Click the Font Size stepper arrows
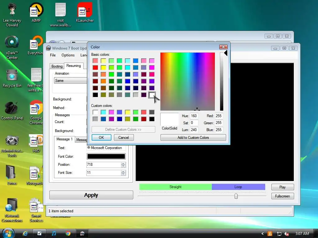This screenshot has width=318, height=238. [123, 173]
